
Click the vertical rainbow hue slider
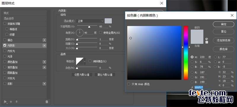(186, 53)
